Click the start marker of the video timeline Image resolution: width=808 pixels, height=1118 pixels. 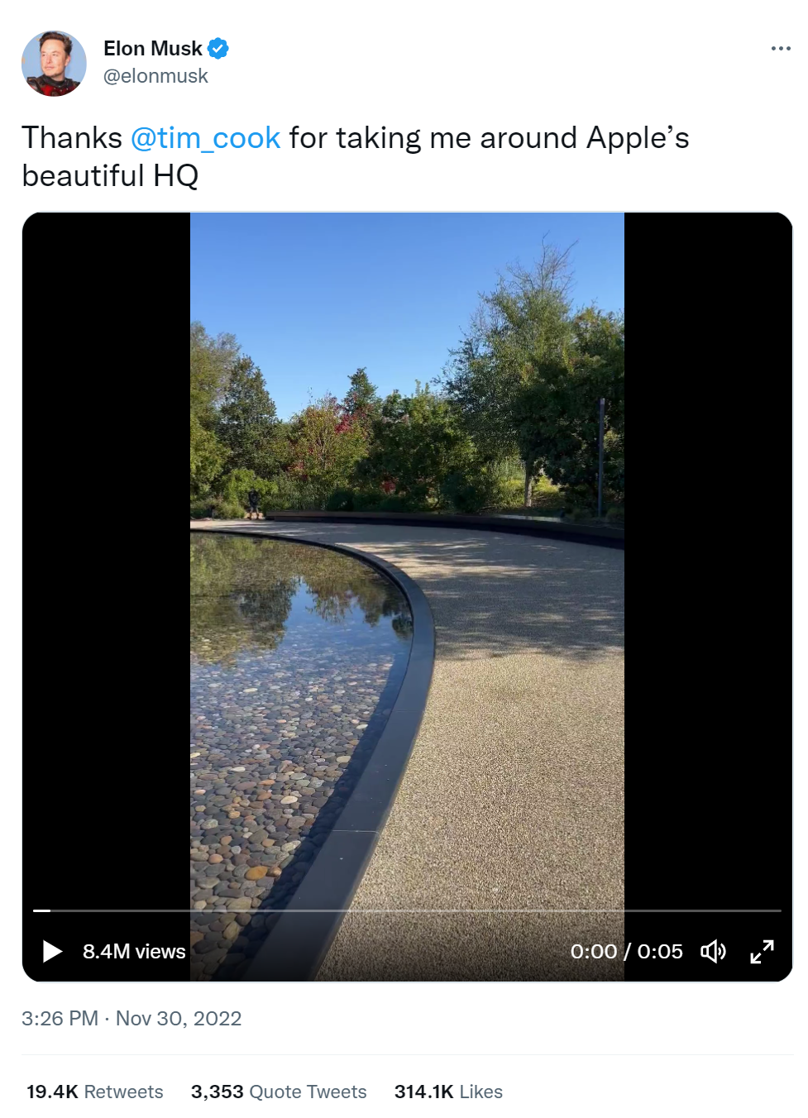41,910
